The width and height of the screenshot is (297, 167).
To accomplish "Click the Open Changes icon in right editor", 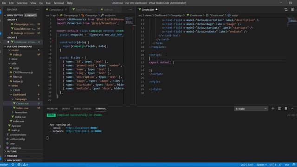I will point(286,9).
